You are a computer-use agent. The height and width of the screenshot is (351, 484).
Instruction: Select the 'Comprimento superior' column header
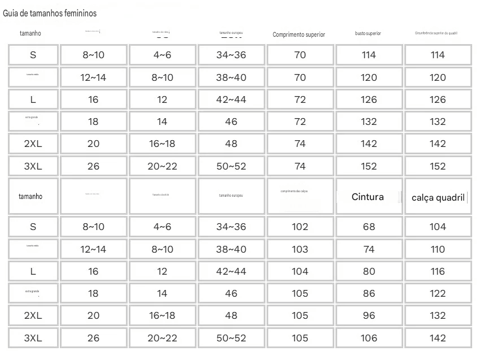click(x=299, y=34)
